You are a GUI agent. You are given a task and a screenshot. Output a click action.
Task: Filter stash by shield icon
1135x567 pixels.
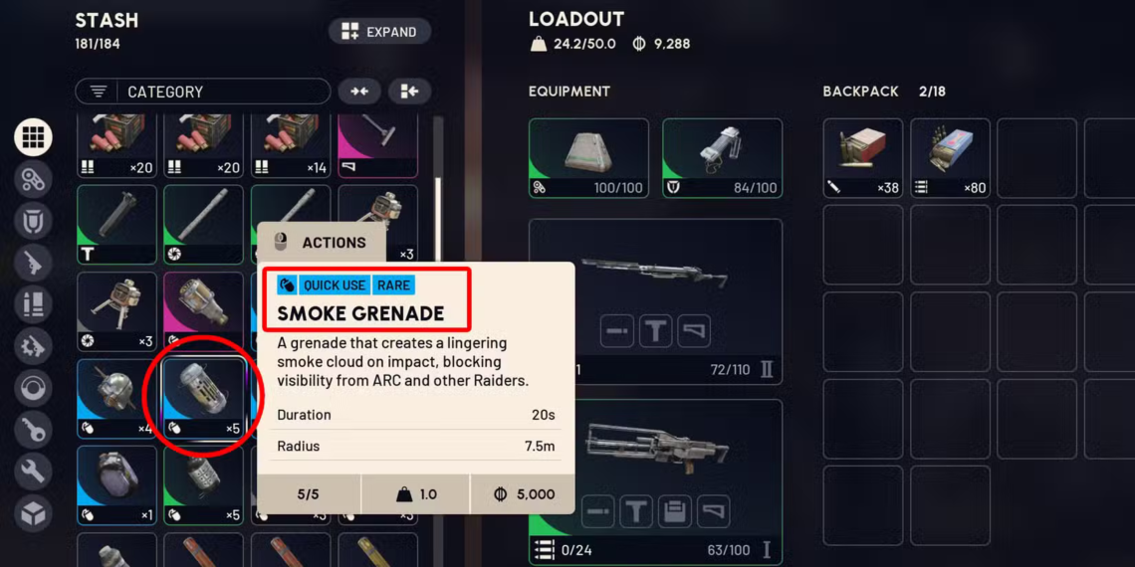coord(33,221)
